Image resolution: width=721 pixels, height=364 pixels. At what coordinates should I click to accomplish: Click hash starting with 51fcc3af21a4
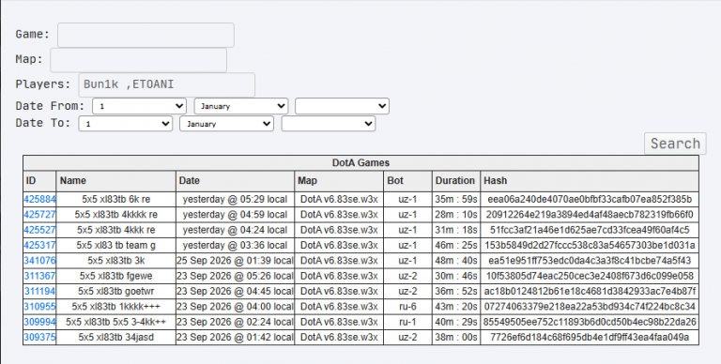(590, 230)
